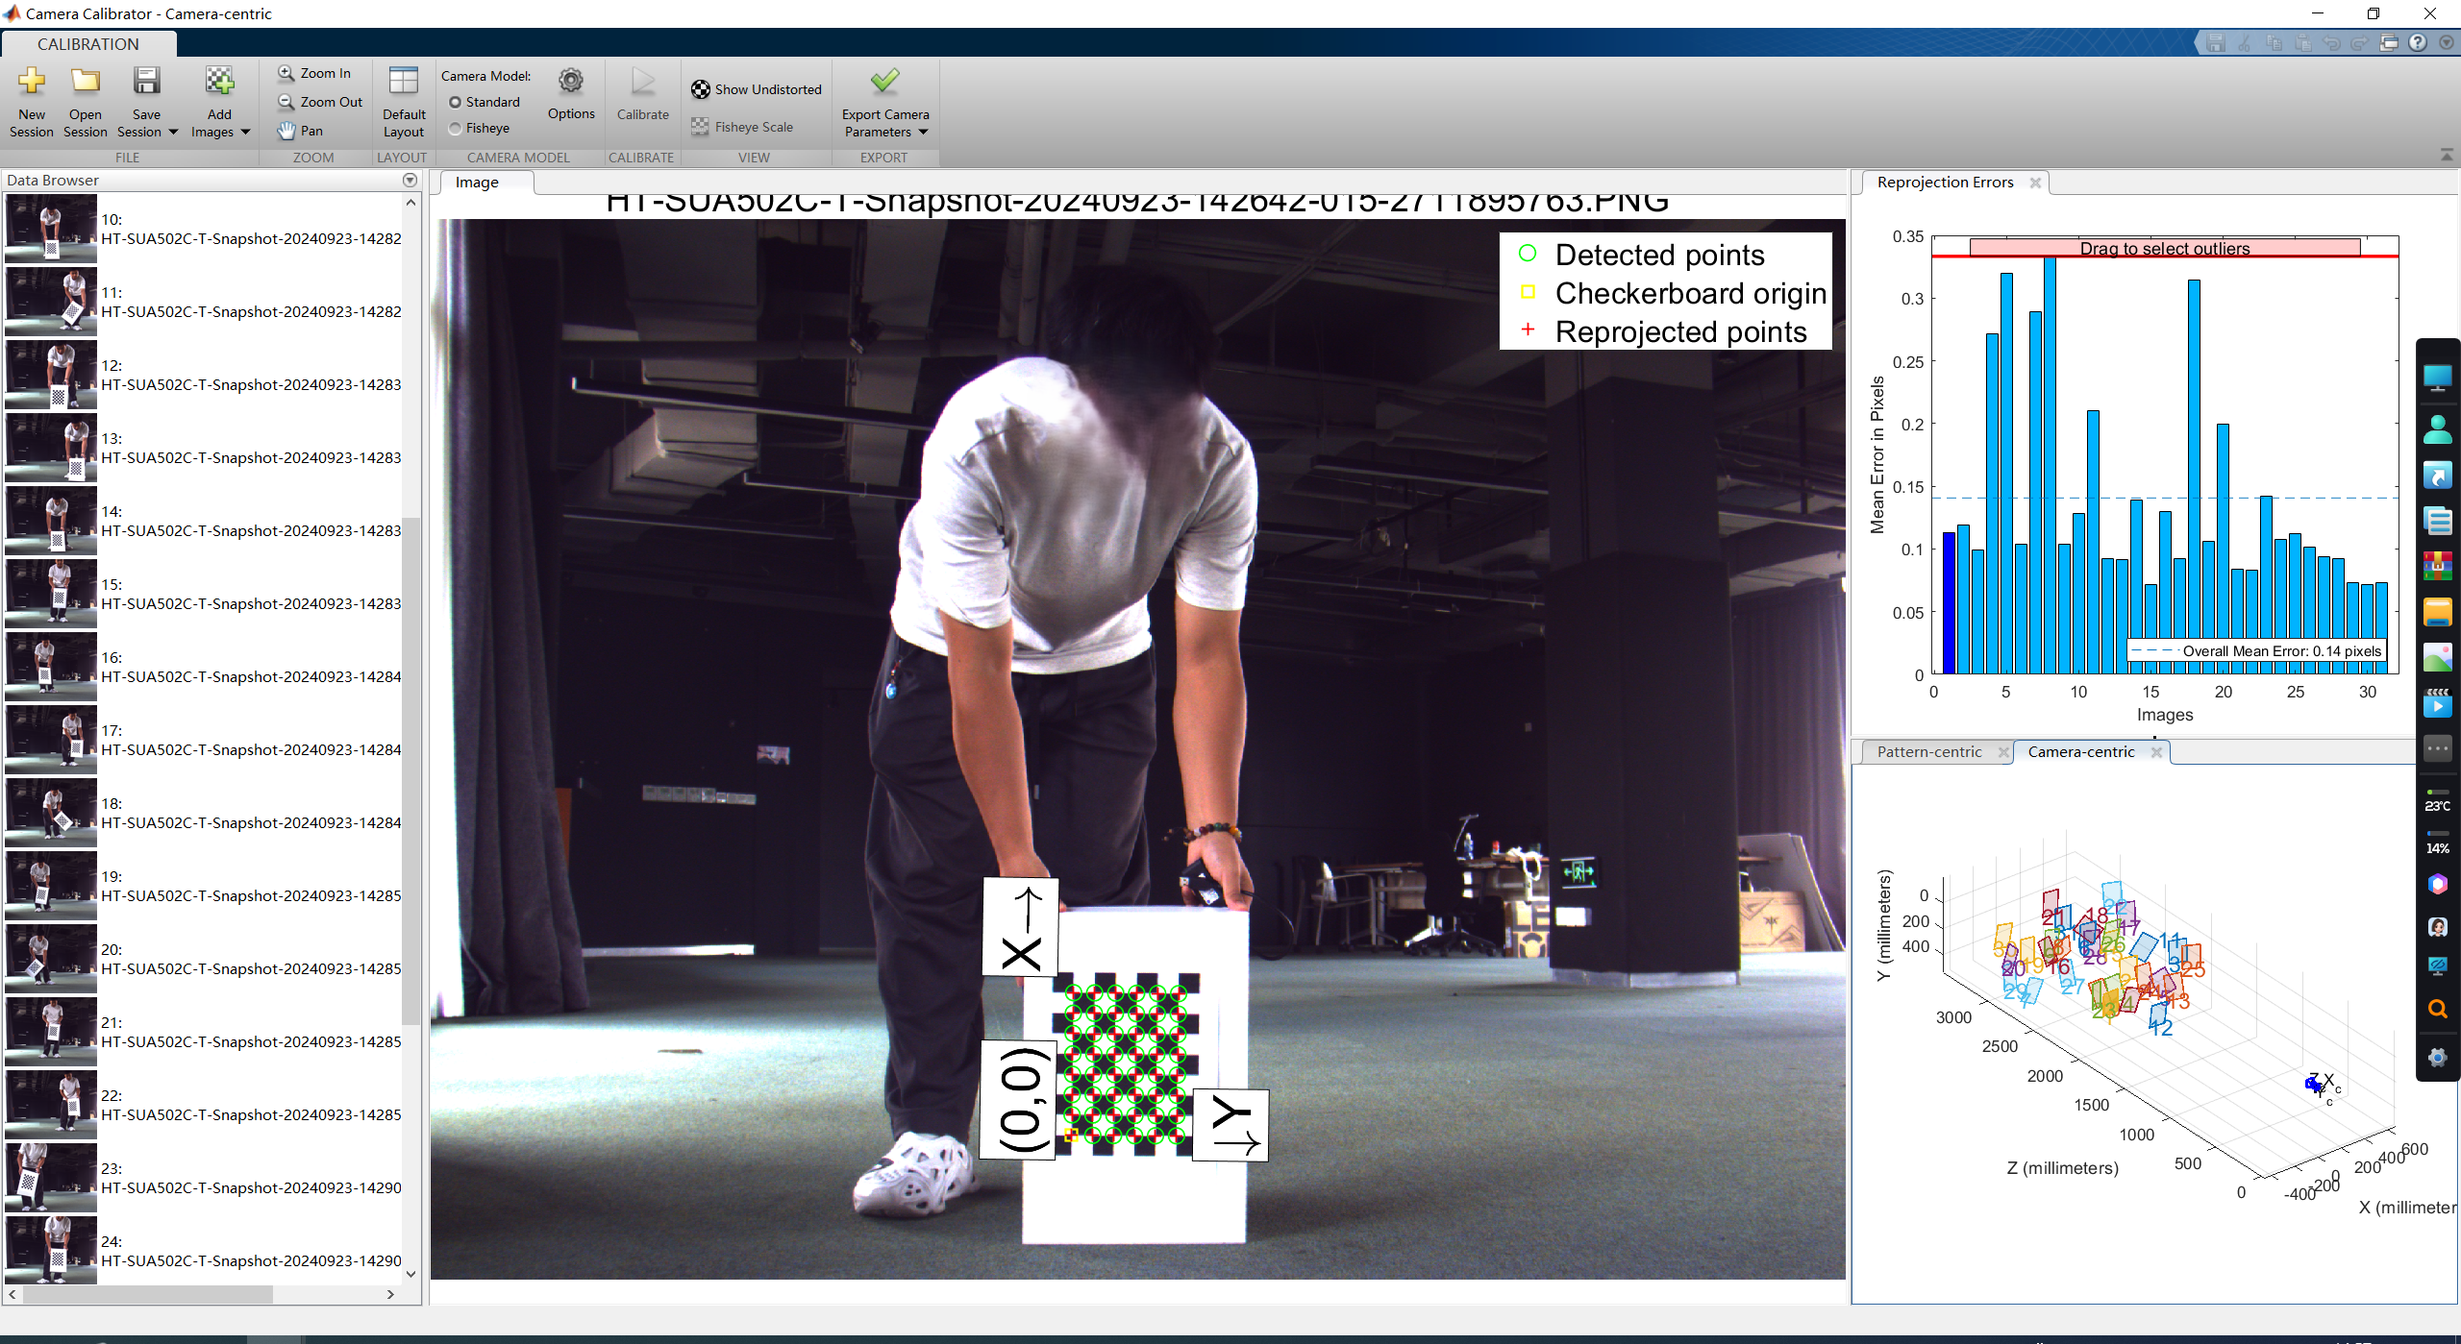The image size is (2461, 1344).
Task: Expand the Data Browser panel menu arrow
Action: tap(410, 181)
